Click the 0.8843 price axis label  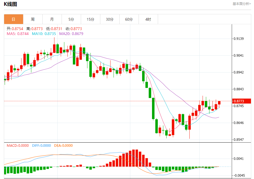[238, 89]
